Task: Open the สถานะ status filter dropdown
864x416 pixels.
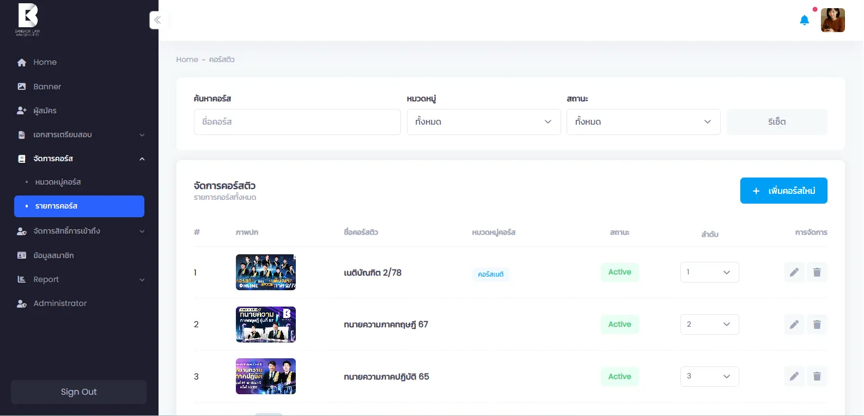Action: pos(643,122)
